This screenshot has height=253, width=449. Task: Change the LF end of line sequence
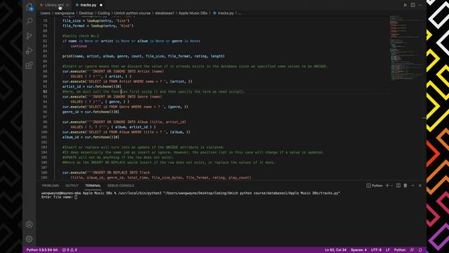click(x=388, y=250)
